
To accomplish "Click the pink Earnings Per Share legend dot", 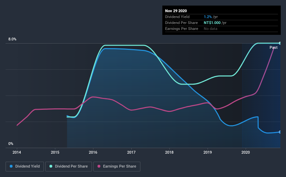I will click(x=99, y=166).
